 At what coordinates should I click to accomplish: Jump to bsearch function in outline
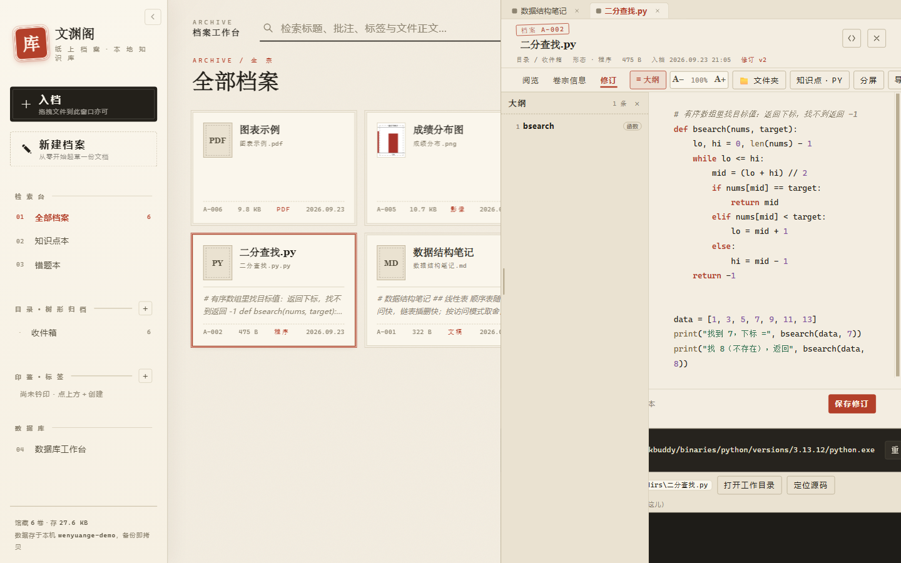pos(575,126)
